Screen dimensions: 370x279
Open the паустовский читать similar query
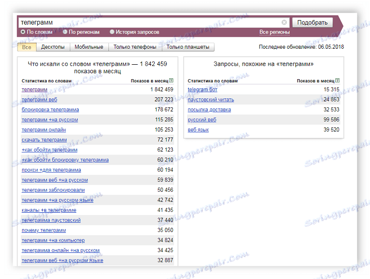211,100
